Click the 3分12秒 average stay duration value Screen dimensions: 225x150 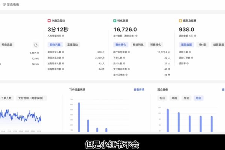(58, 29)
